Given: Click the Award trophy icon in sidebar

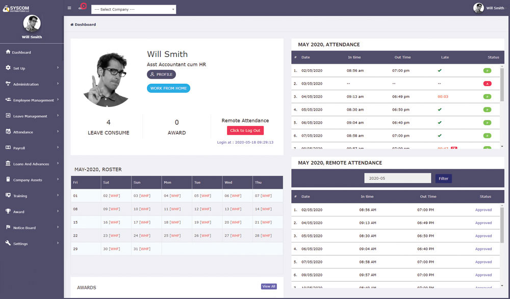Looking at the screenshot, I should [8, 211].
